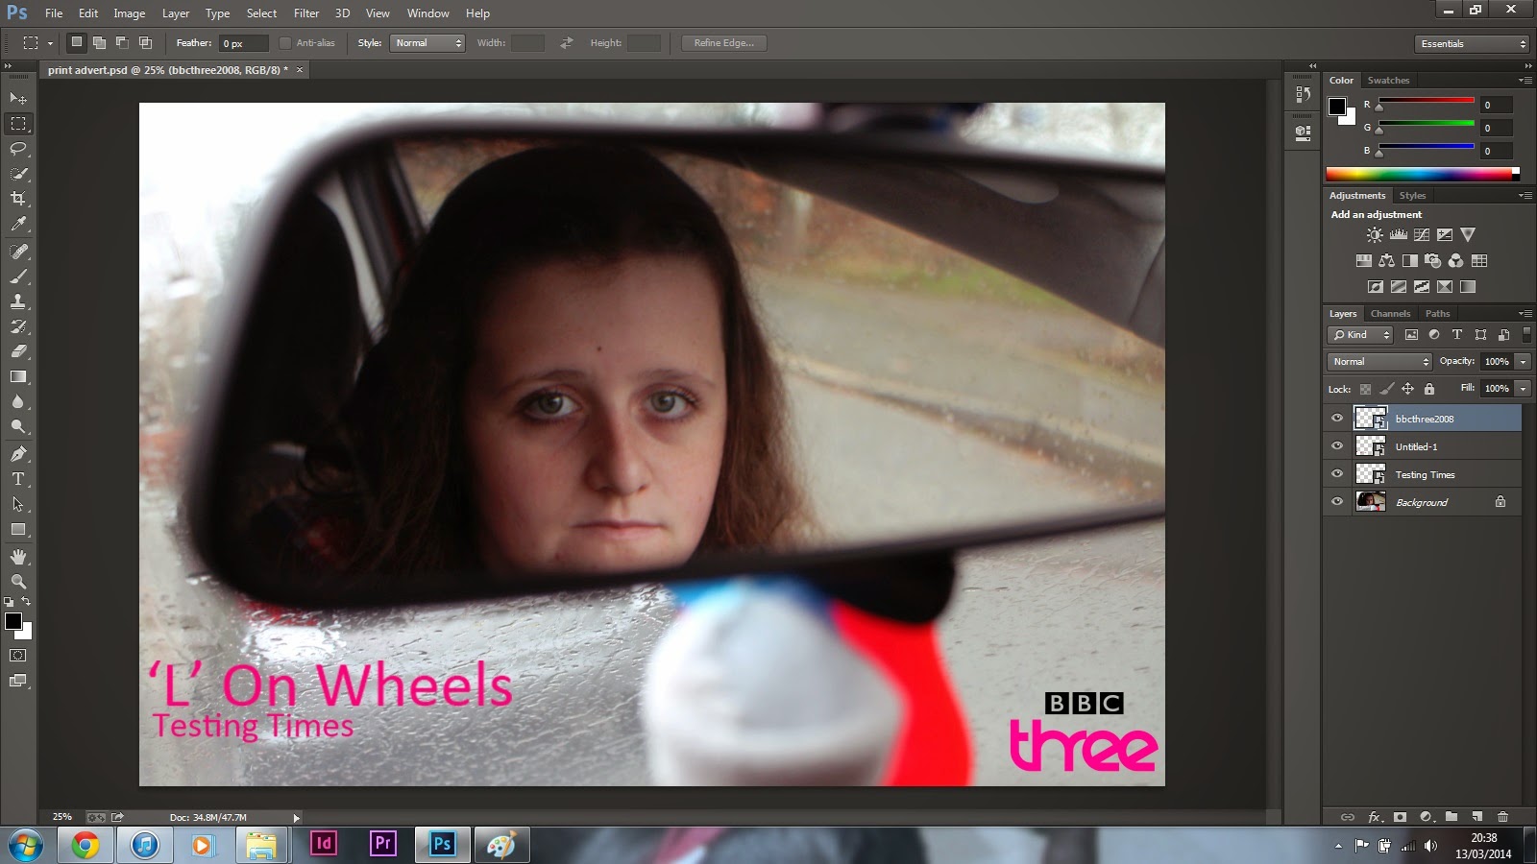Select the Hand tool
This screenshot has width=1537, height=864.
point(18,557)
